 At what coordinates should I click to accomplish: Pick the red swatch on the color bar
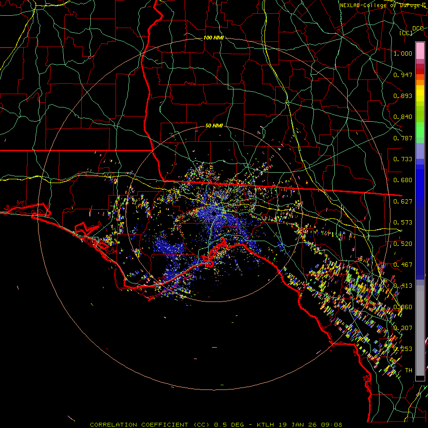(x=420, y=71)
